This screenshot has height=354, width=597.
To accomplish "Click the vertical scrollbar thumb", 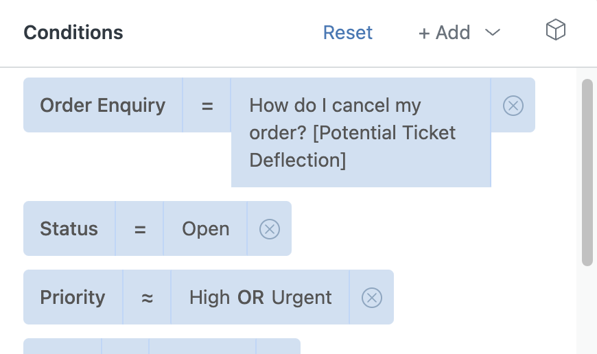I will [587, 172].
